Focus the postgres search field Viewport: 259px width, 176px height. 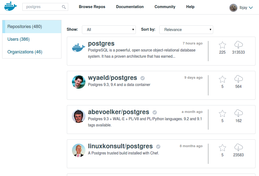coord(45,7)
